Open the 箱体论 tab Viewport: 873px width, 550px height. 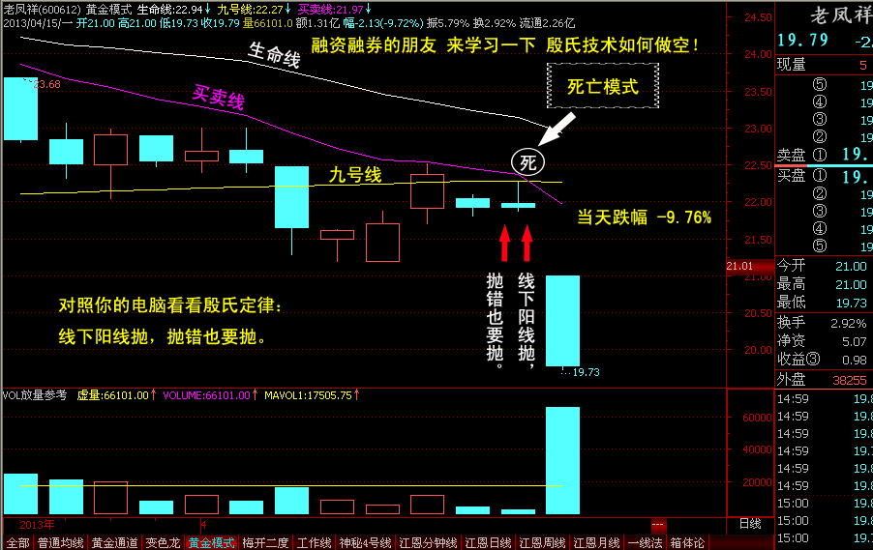click(687, 542)
